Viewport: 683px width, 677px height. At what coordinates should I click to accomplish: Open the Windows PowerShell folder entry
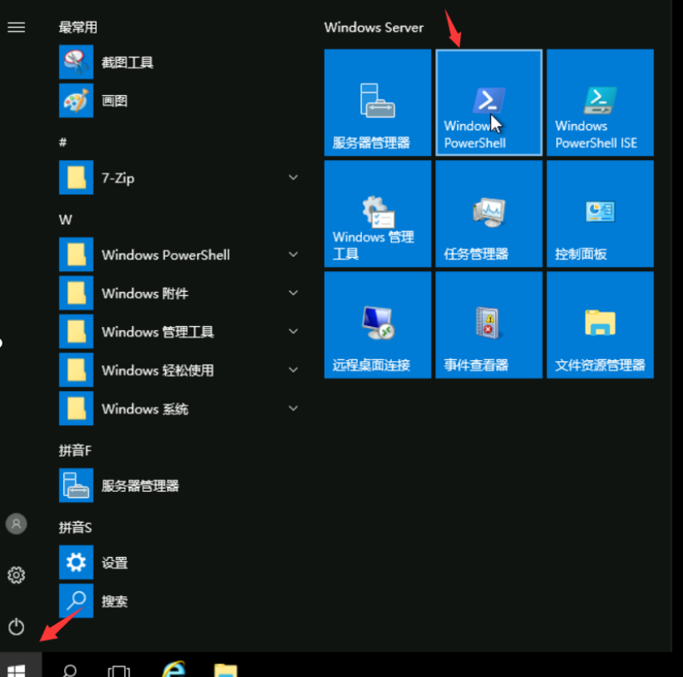coord(178,254)
